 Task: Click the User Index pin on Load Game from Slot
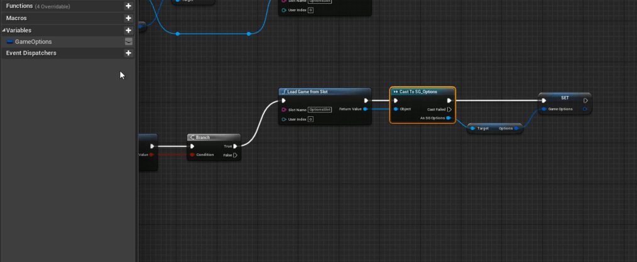(x=283, y=119)
